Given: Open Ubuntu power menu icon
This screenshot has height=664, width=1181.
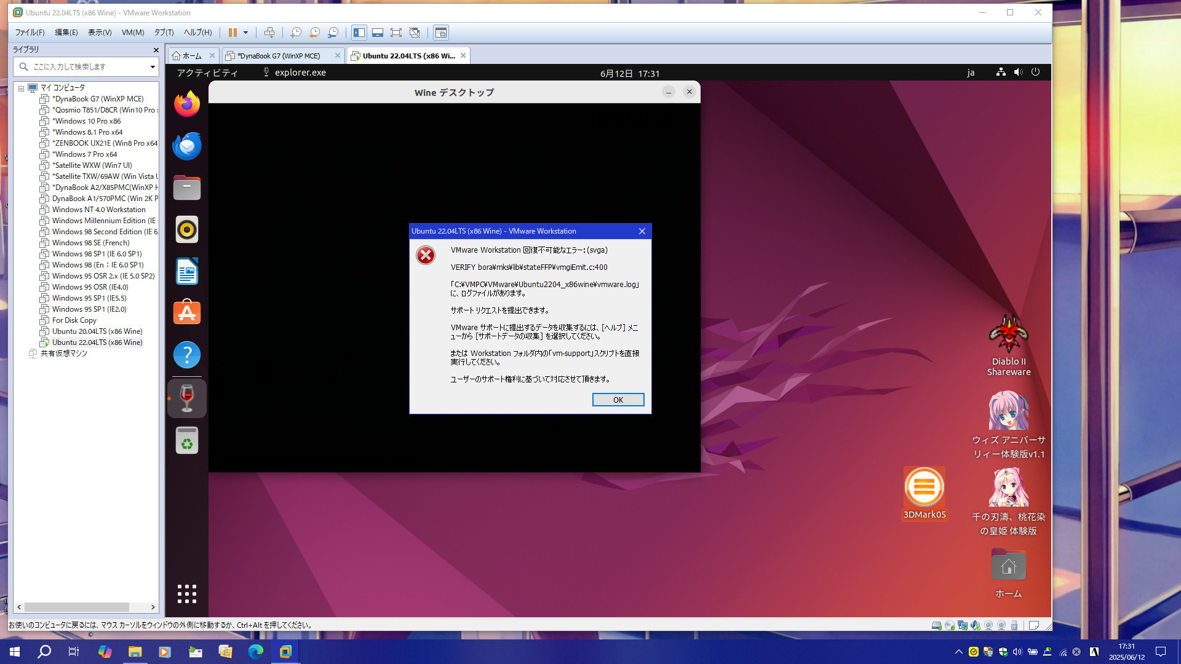Looking at the screenshot, I should [1035, 72].
